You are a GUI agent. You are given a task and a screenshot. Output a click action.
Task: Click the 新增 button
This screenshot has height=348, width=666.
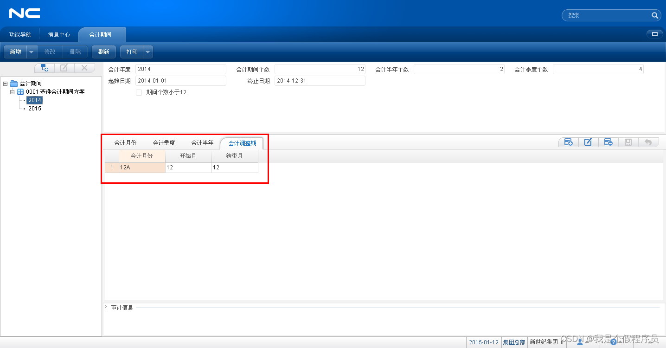[16, 52]
